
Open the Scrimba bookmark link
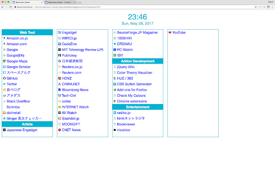coord(13,107)
